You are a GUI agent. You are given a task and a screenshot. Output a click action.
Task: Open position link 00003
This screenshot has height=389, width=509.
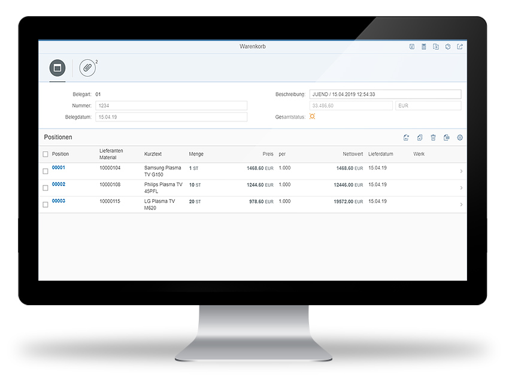(59, 201)
